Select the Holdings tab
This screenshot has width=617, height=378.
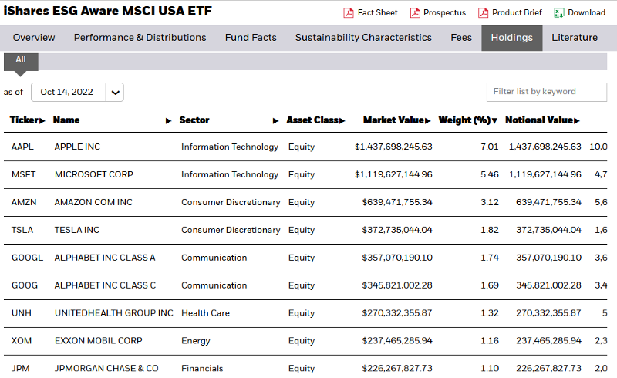point(511,38)
